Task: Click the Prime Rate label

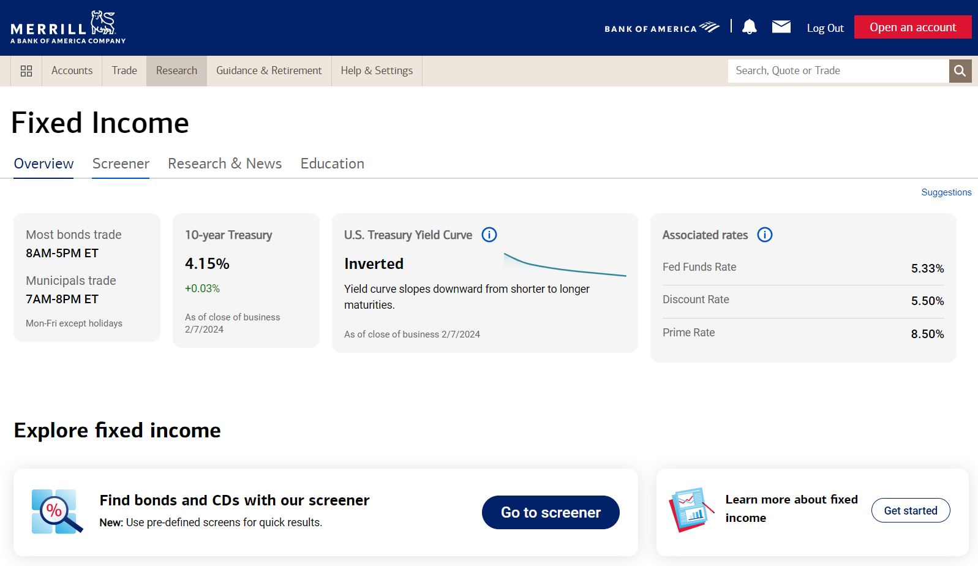Action: 688,333
